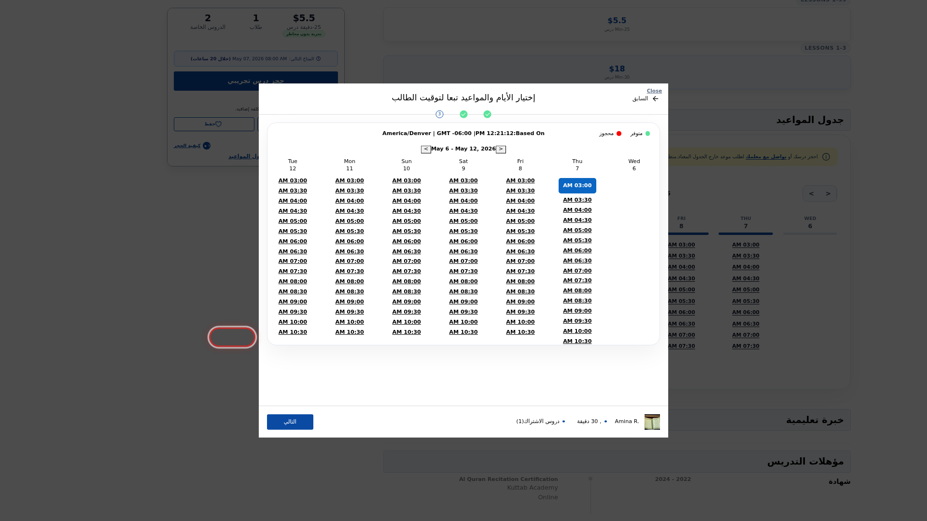
Task: Select Thu 7 at 10:30 AM in dialog
Action: click(577, 342)
